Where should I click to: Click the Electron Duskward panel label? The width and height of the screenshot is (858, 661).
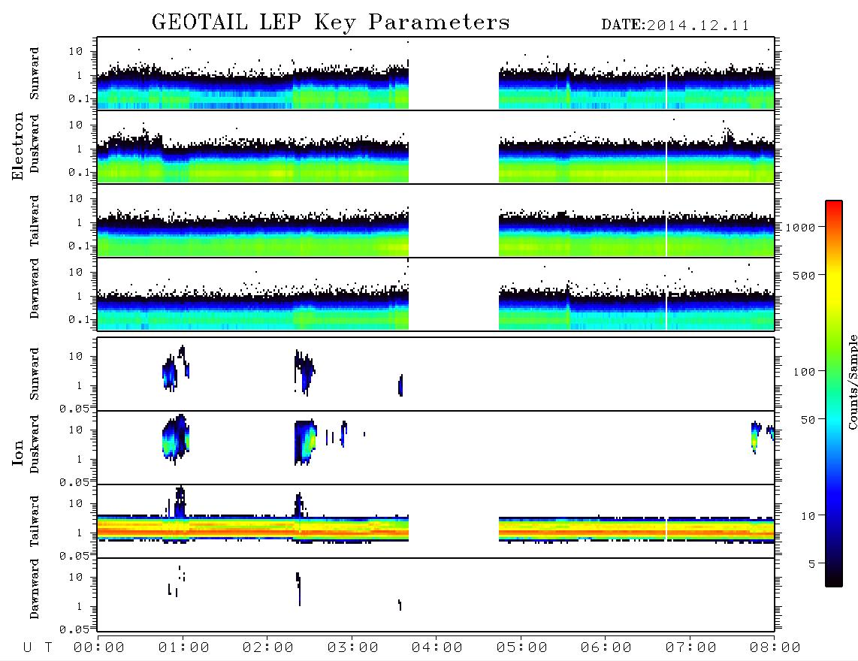point(35,143)
